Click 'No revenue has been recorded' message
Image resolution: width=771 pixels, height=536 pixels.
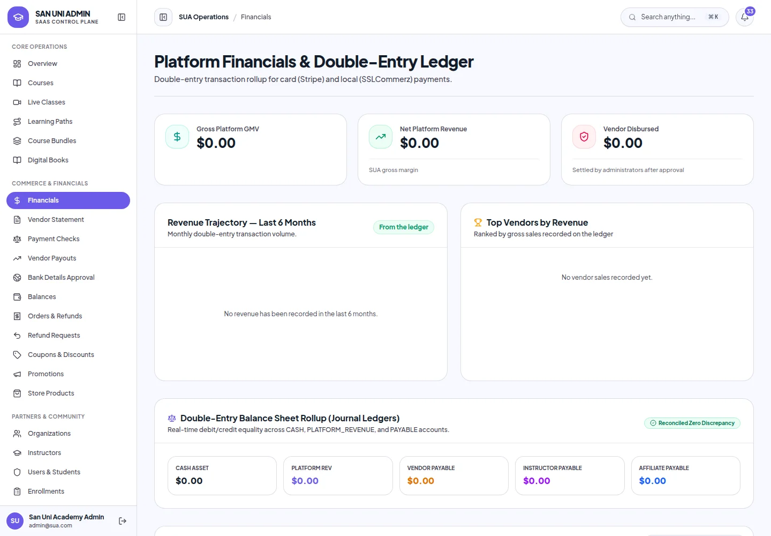(301, 314)
